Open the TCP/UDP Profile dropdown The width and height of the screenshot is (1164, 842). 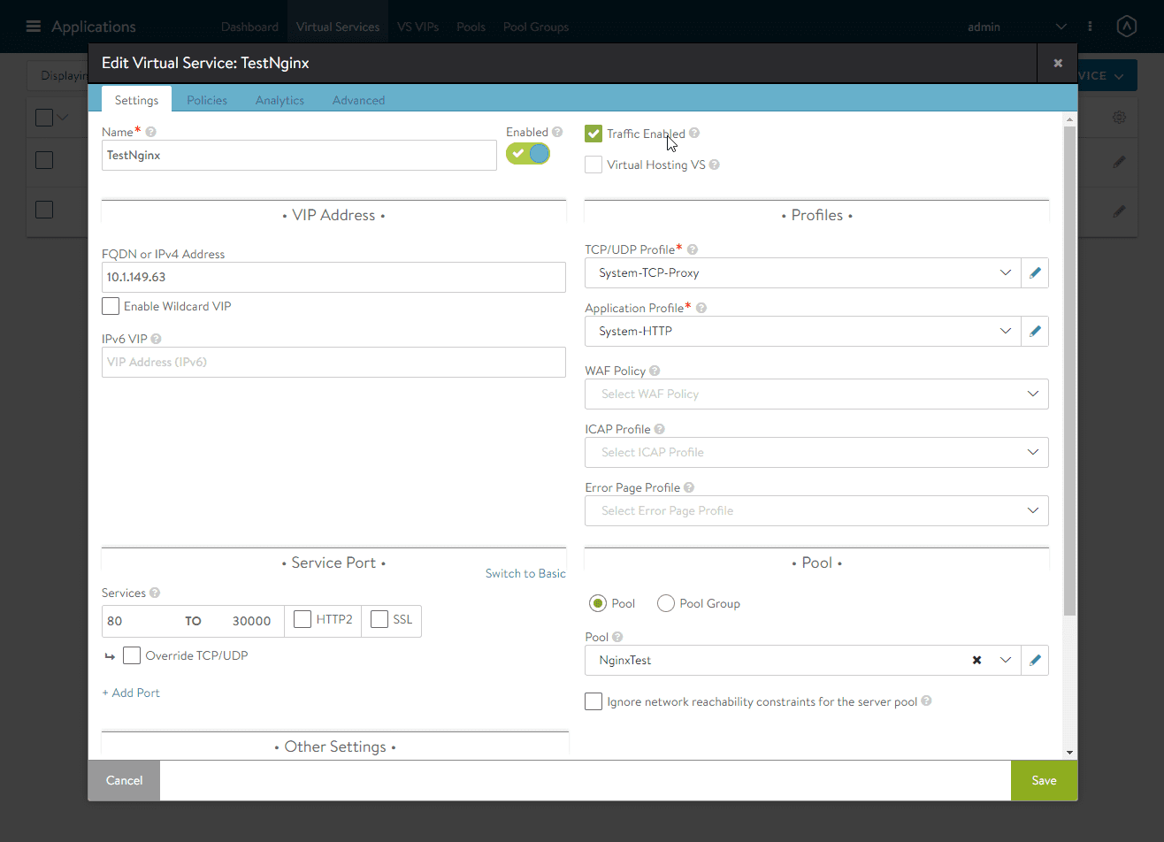pos(803,272)
